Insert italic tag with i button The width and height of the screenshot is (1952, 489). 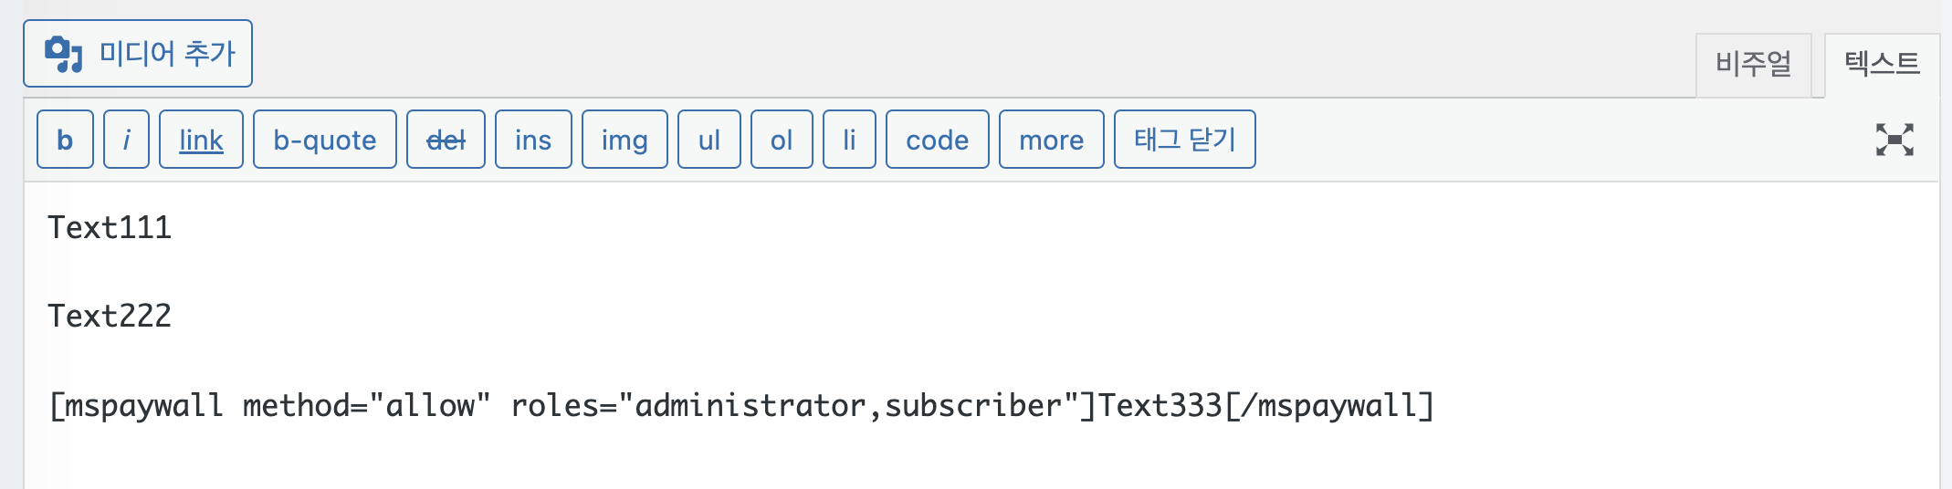[126, 140]
